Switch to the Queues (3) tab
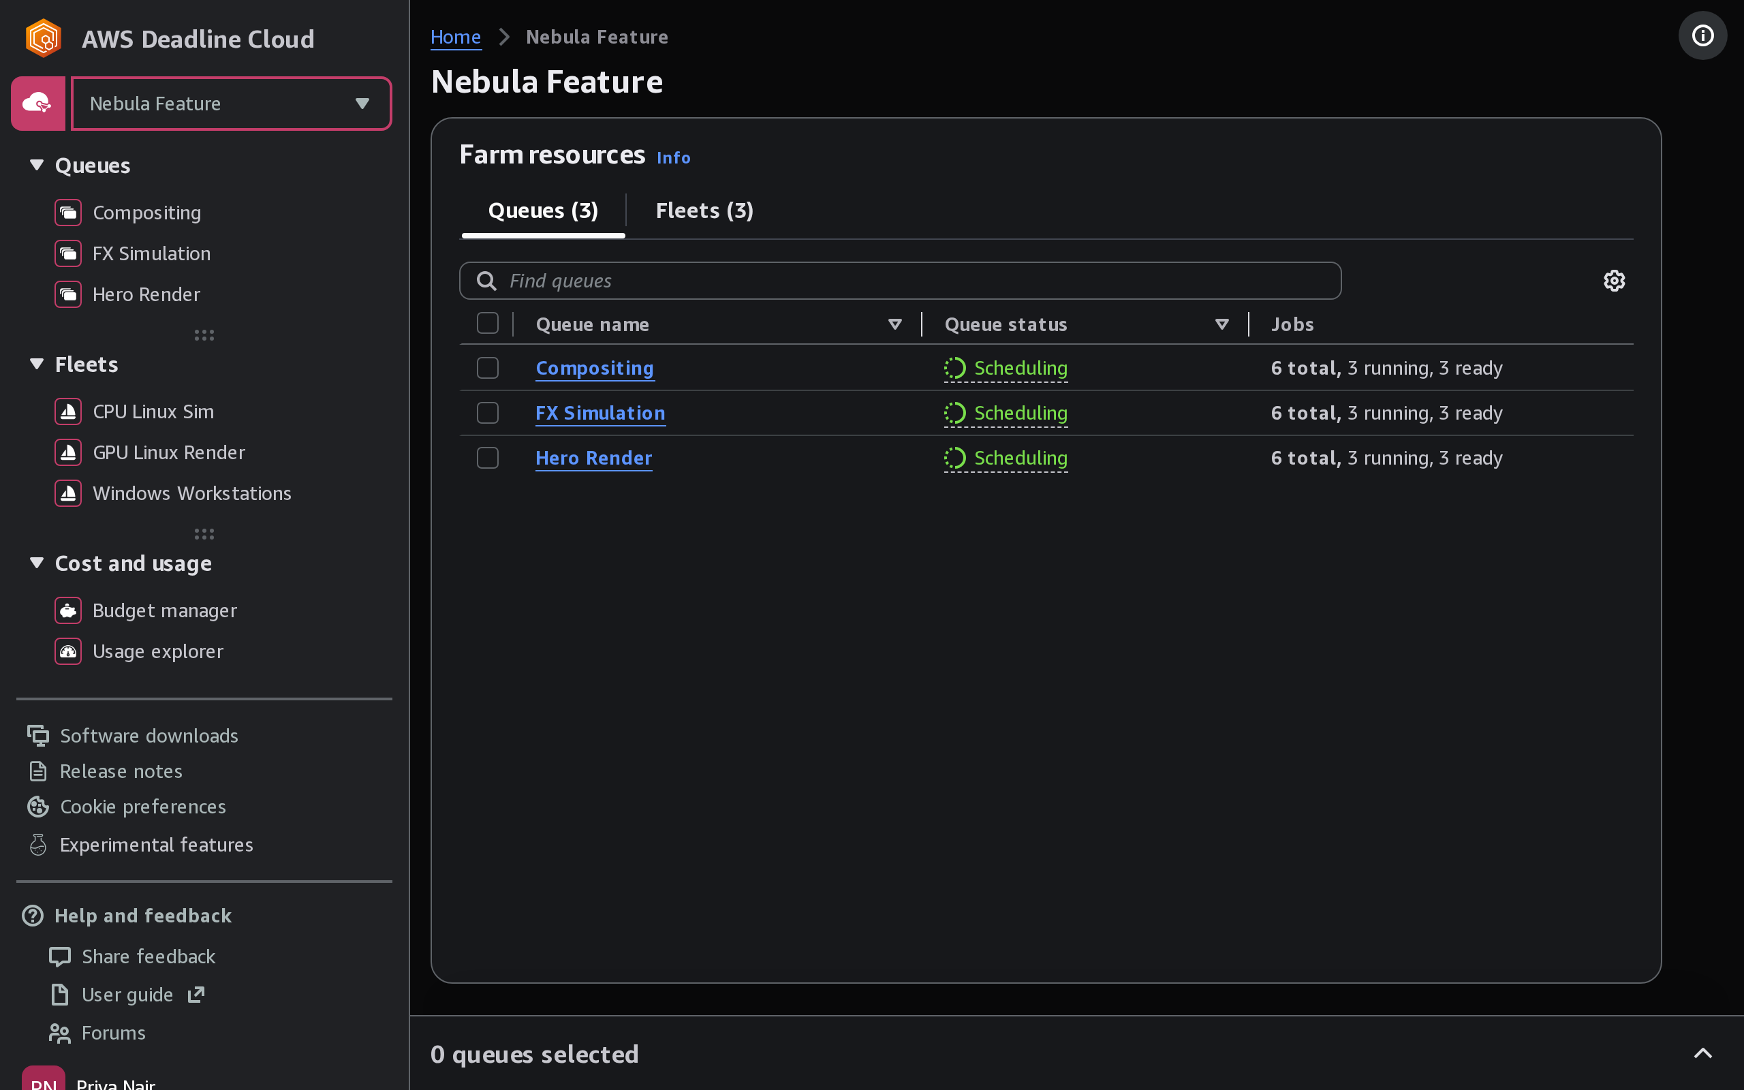The image size is (1744, 1090). point(544,211)
